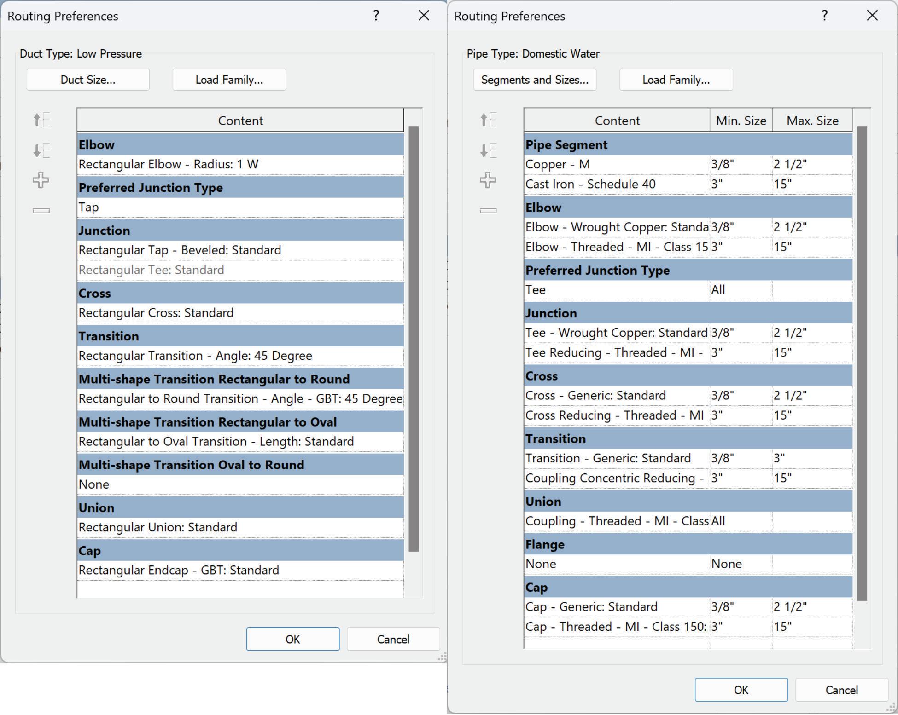Click Add Row plus icon in pipe dialog
The height and width of the screenshot is (715, 898).
pyautogui.click(x=488, y=180)
